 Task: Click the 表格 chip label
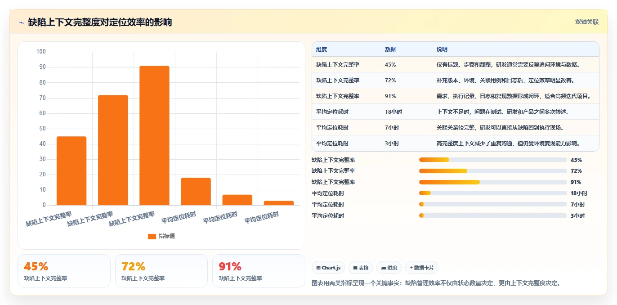(363, 268)
